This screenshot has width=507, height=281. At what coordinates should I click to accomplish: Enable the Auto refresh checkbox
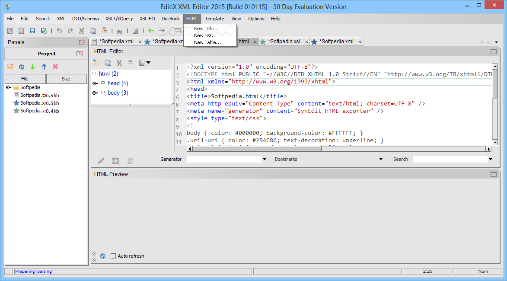pyautogui.click(x=113, y=256)
